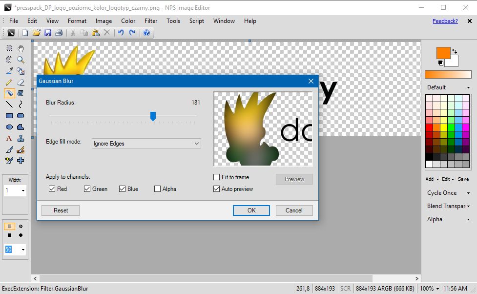Select the Rectangle shape tool

point(9,116)
